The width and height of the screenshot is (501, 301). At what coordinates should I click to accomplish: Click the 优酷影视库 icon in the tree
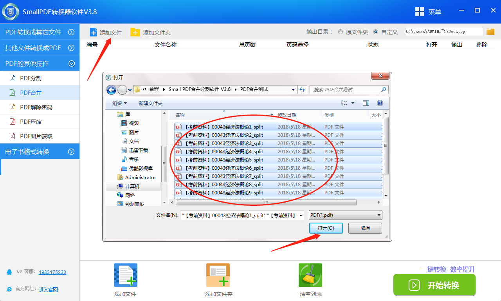click(x=124, y=168)
